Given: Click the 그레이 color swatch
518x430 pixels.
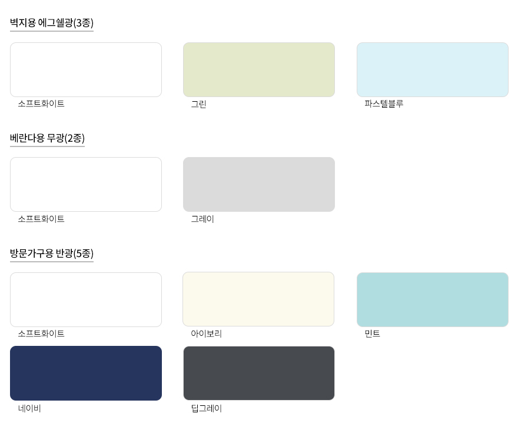Looking at the screenshot, I should tap(259, 184).
